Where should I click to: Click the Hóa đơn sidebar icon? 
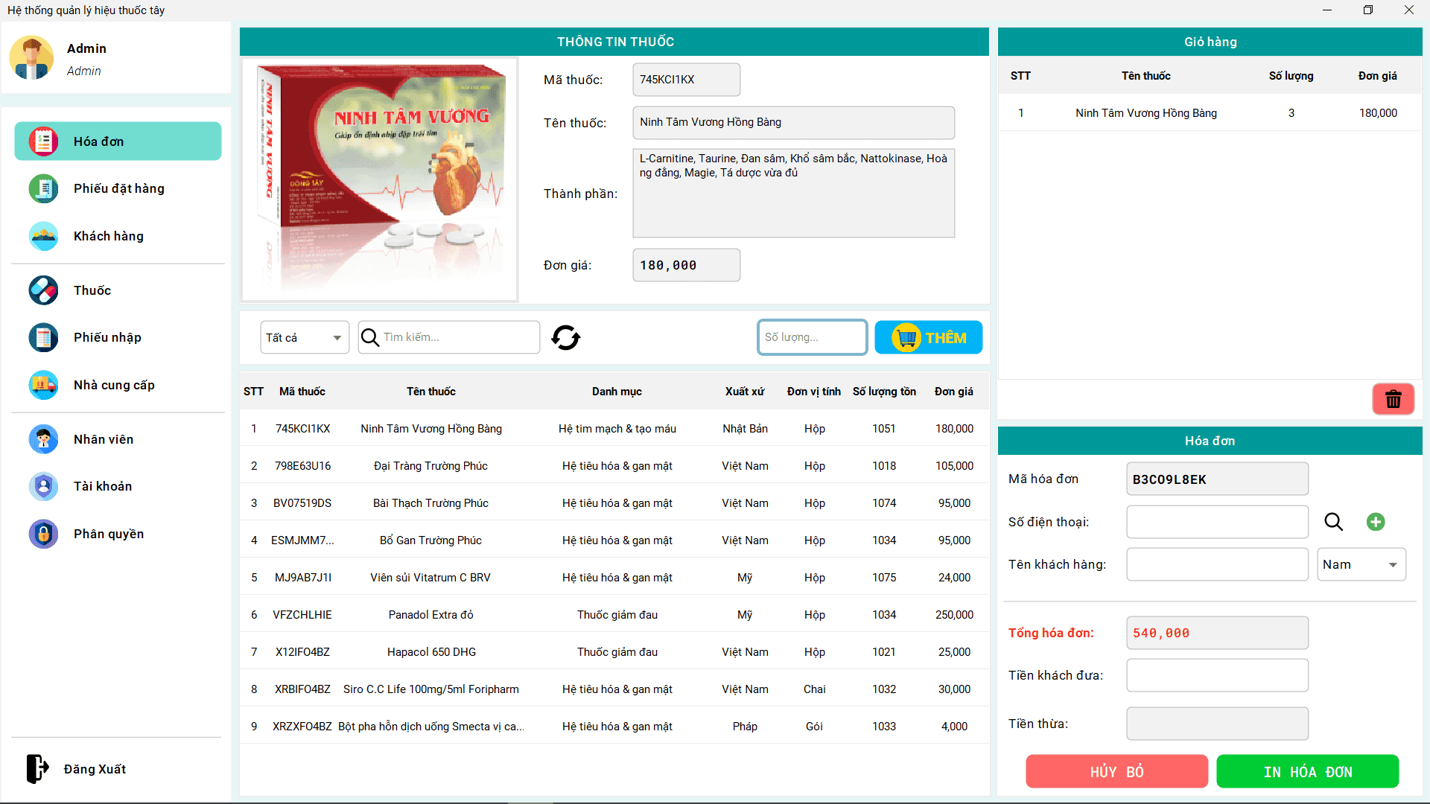click(x=44, y=141)
